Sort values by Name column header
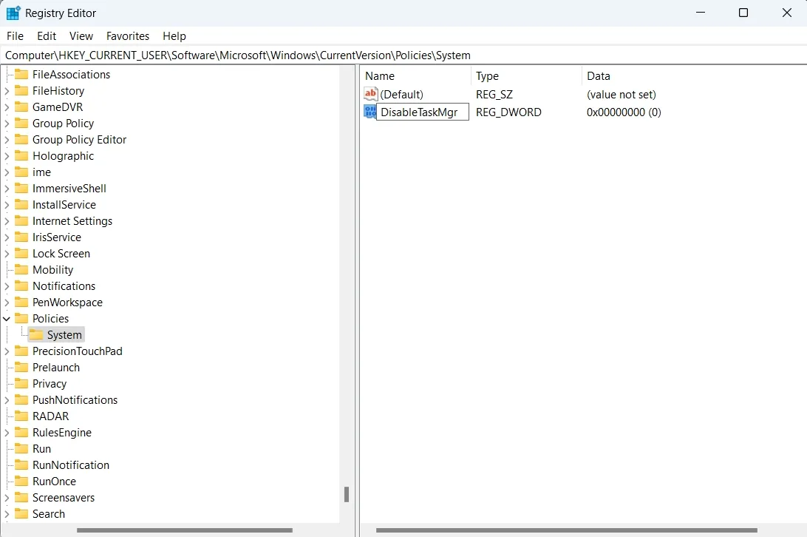 click(415, 75)
